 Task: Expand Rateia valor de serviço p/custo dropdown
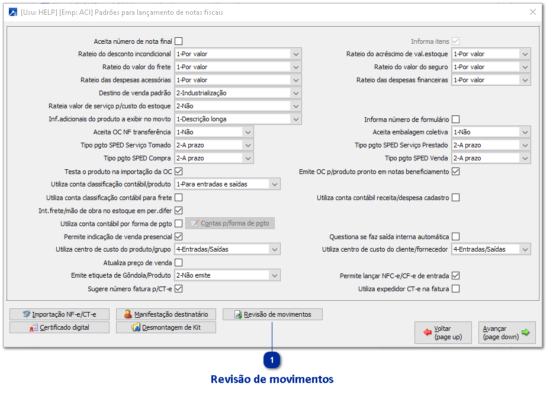click(238, 106)
